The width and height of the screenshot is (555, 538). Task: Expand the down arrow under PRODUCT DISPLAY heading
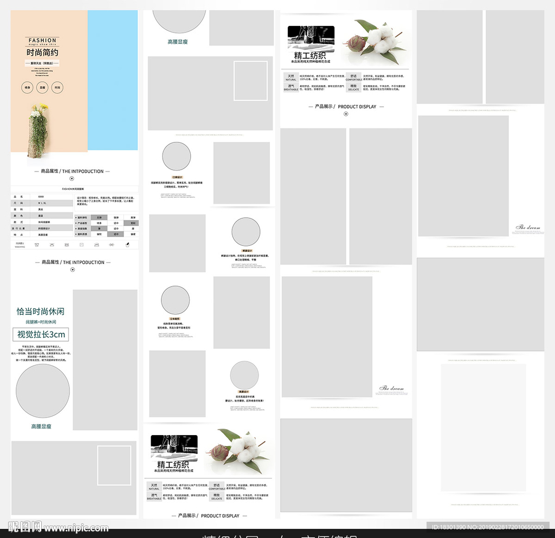346,114
